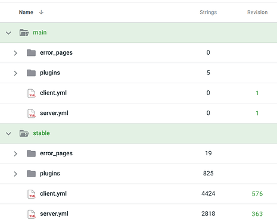Click client.yml file icon under main

32,93
